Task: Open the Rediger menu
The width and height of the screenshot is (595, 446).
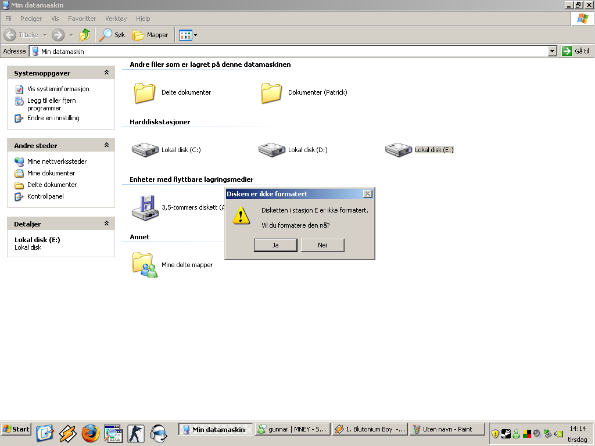Action: click(x=31, y=19)
